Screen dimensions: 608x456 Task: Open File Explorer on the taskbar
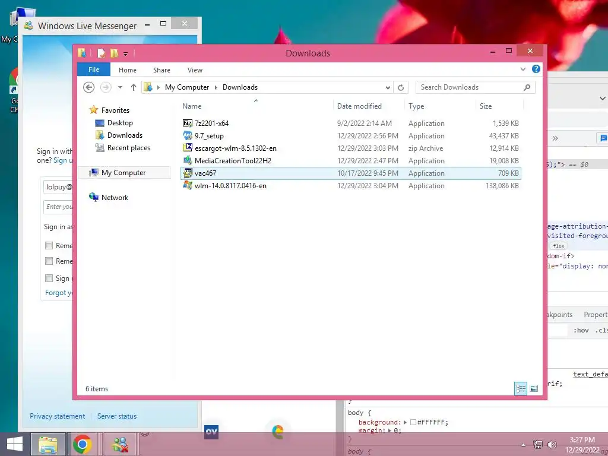[x=48, y=444]
